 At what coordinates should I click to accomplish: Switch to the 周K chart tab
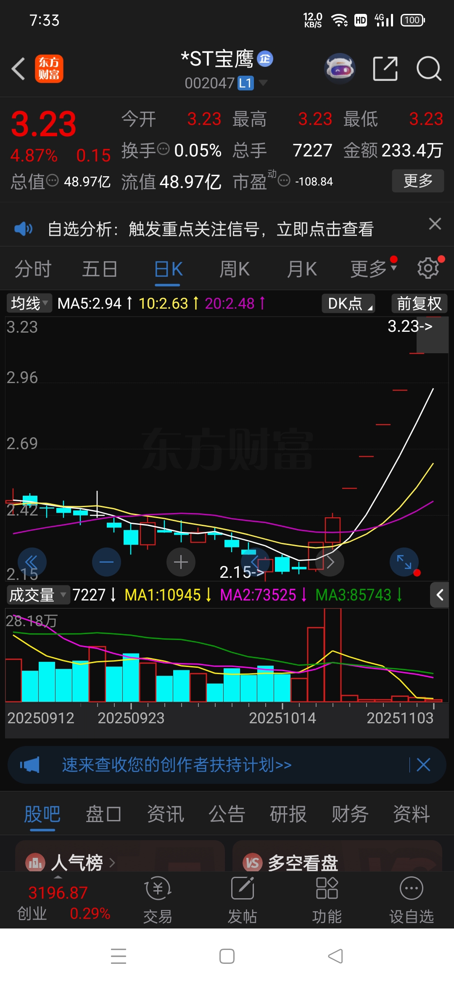(x=235, y=269)
